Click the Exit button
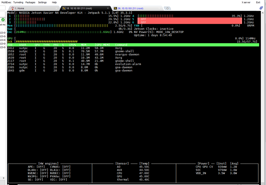The image size is (266, 185). coord(258,2)
